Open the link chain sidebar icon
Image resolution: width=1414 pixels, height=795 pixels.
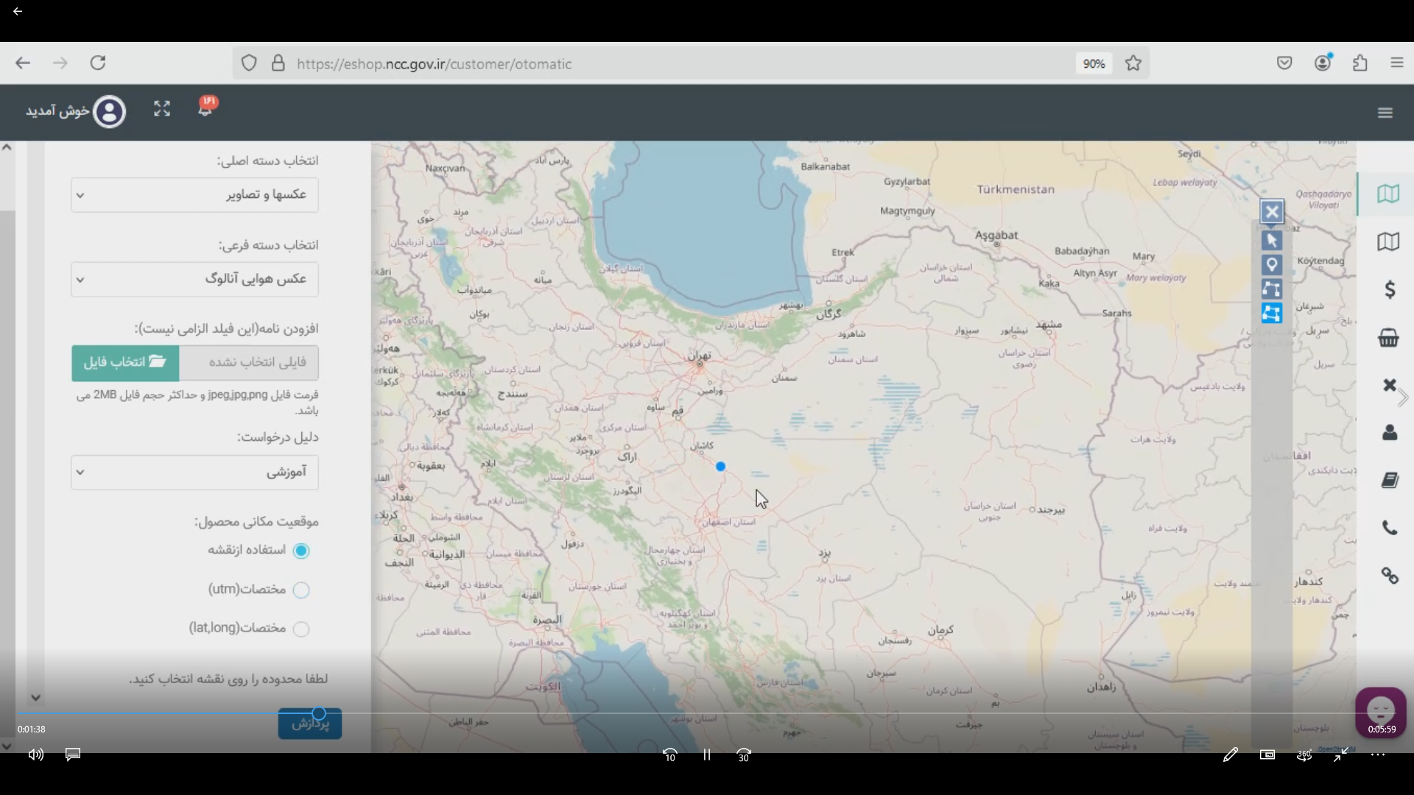[x=1390, y=576]
